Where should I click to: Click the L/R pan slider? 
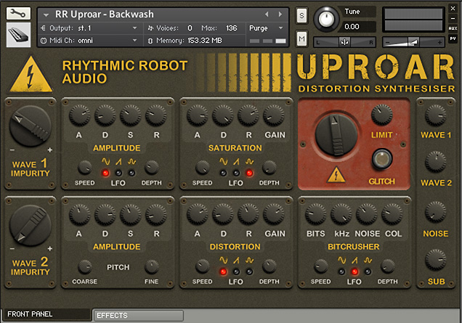[x=344, y=41]
